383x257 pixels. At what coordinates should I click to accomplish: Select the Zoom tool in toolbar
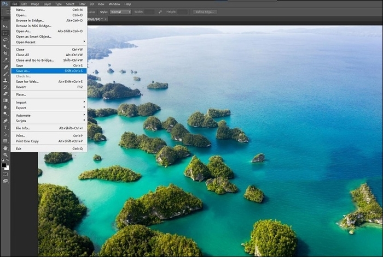(5, 154)
